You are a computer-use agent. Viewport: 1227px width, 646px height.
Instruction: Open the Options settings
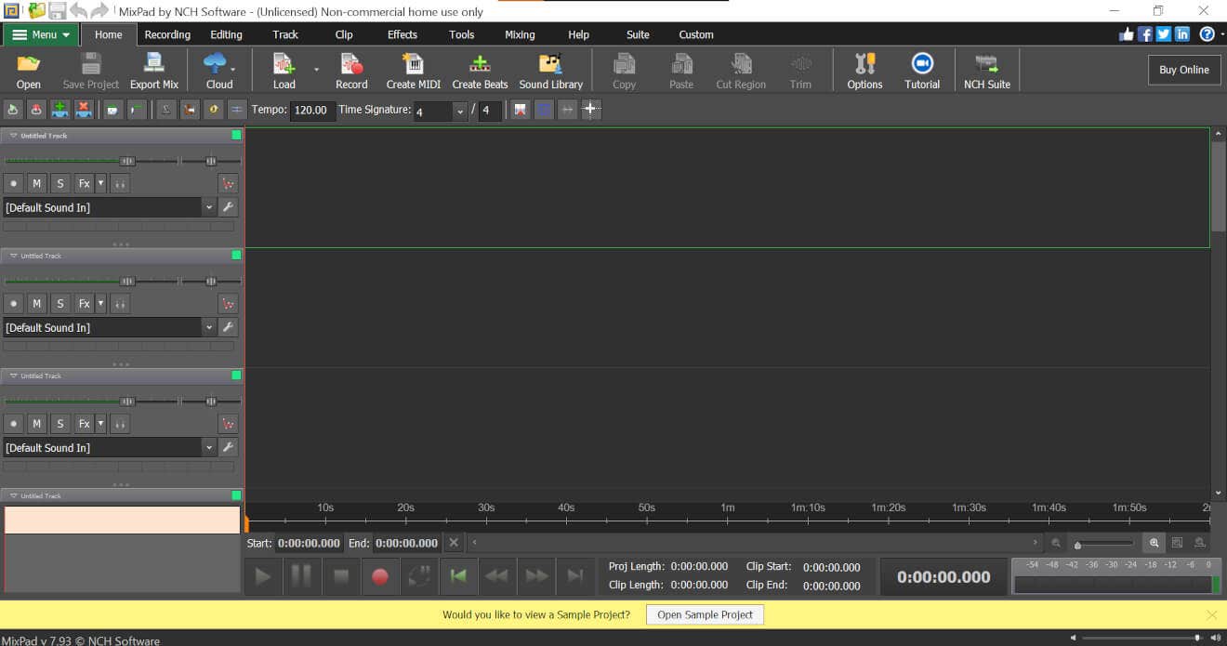[864, 71]
